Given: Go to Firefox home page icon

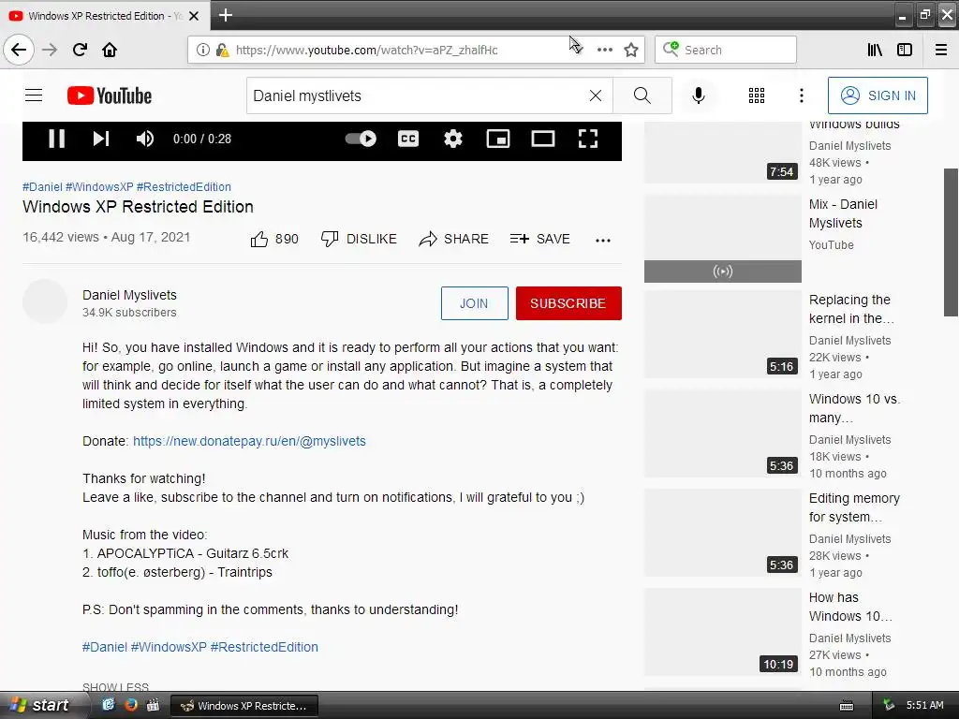Looking at the screenshot, I should (x=110, y=50).
